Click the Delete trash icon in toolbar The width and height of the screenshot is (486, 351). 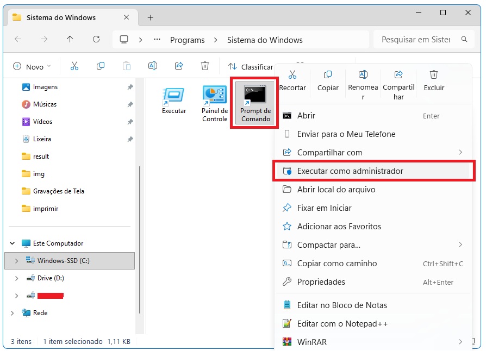pos(205,66)
